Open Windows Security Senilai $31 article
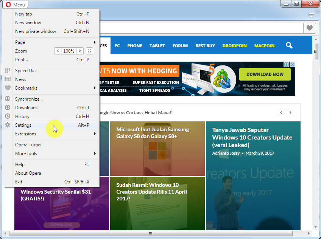The image size is (321, 239). click(56, 195)
